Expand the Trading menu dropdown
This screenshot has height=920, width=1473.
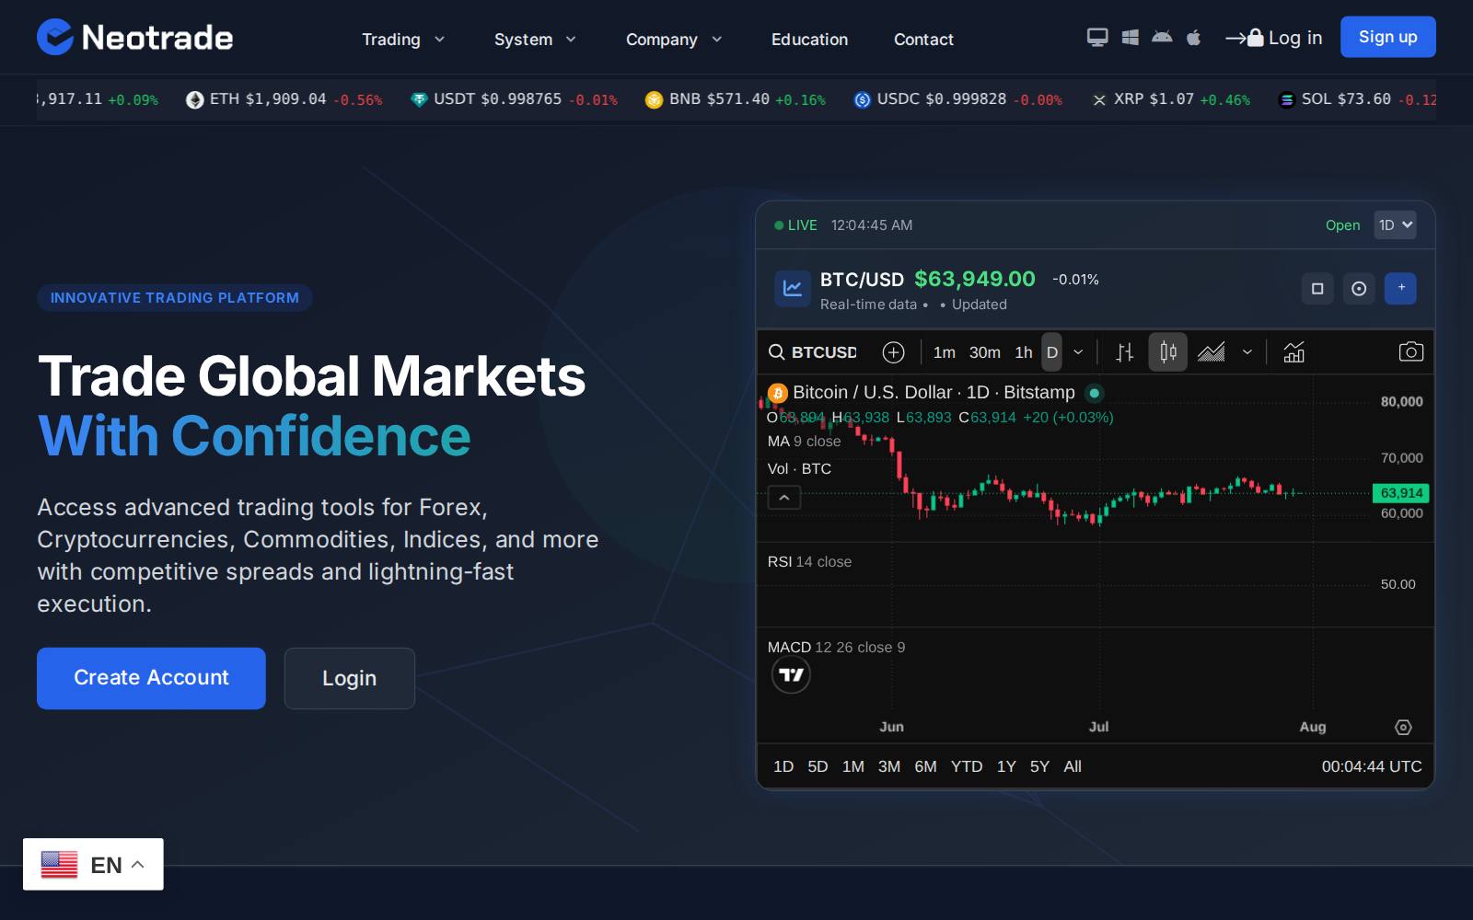403,40
